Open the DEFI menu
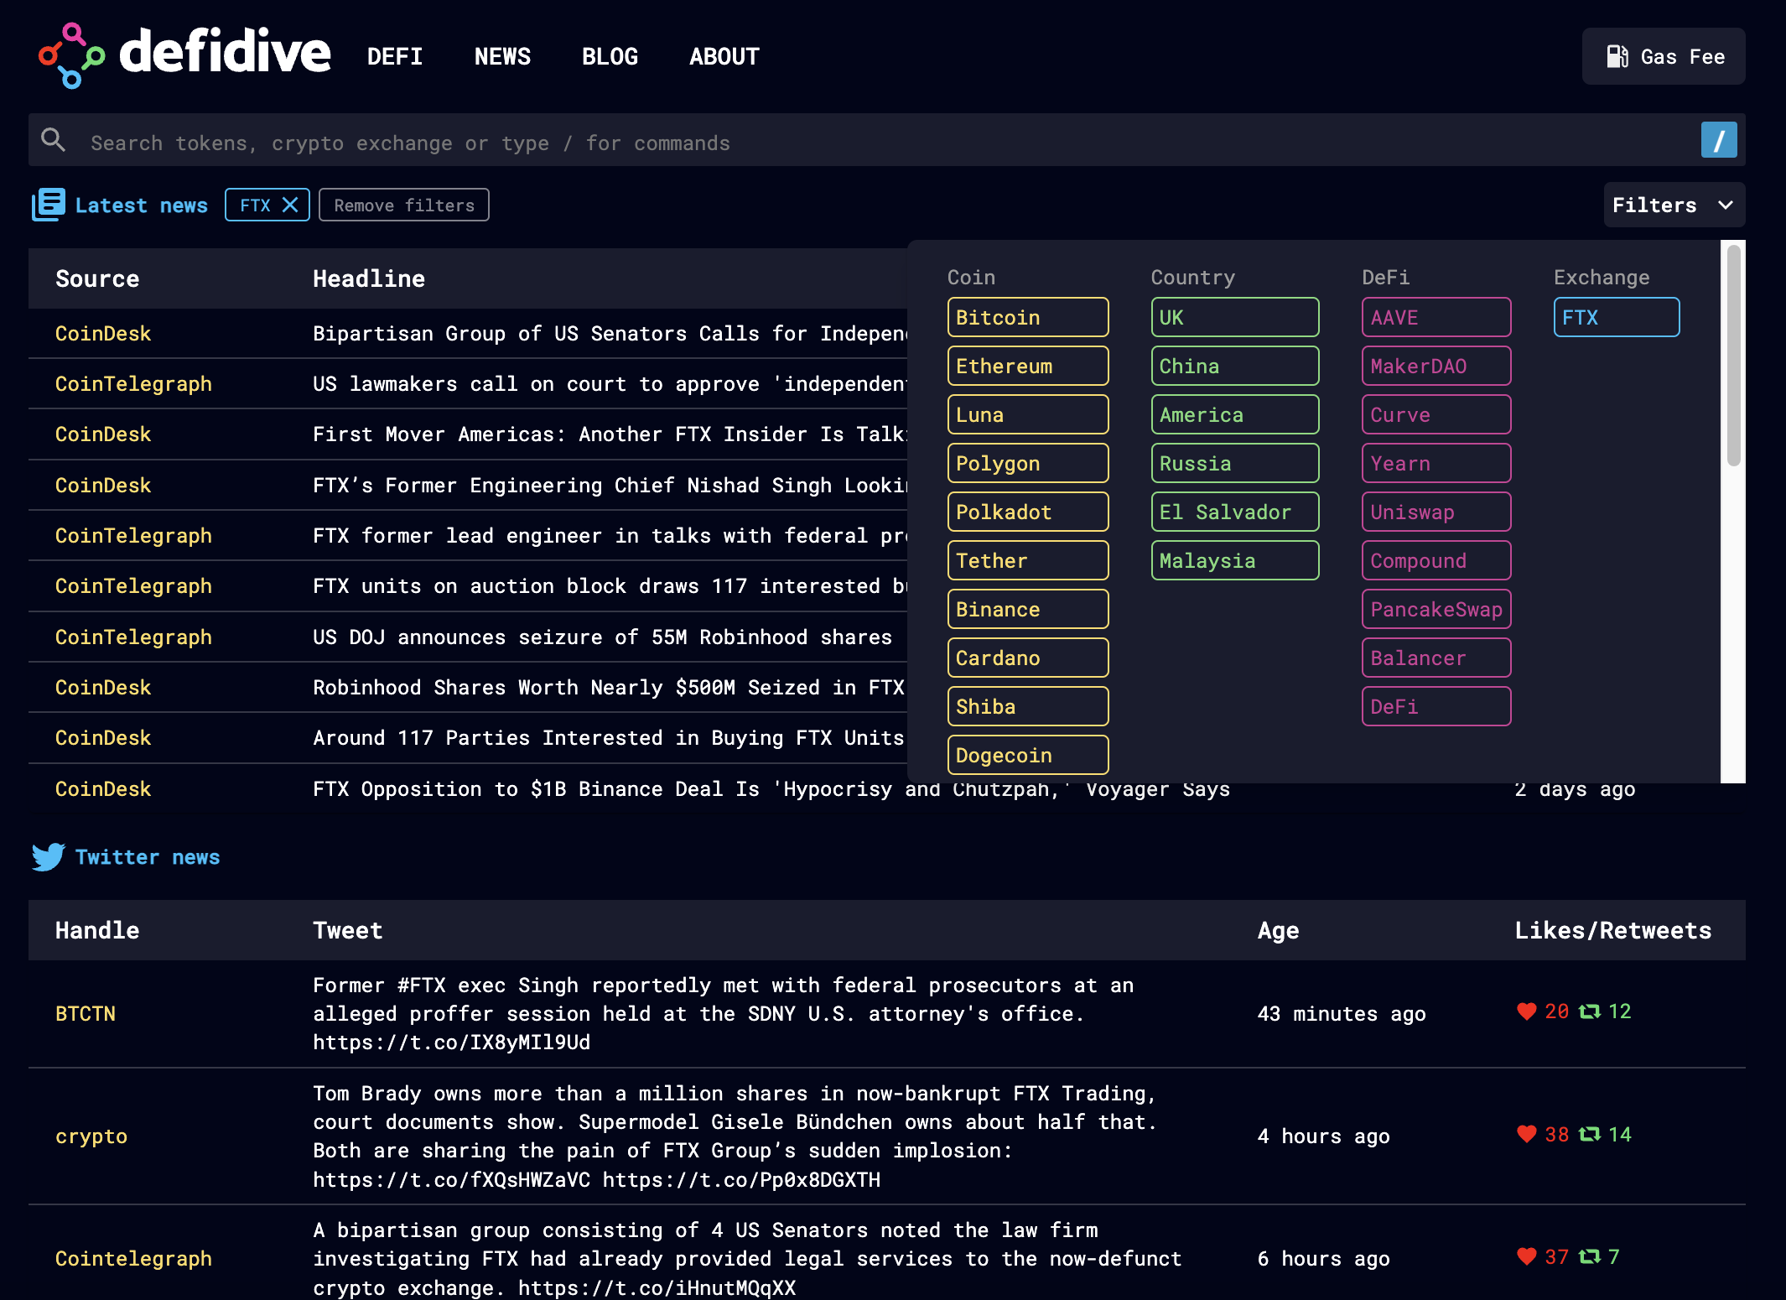The width and height of the screenshot is (1786, 1300). pos(395,56)
